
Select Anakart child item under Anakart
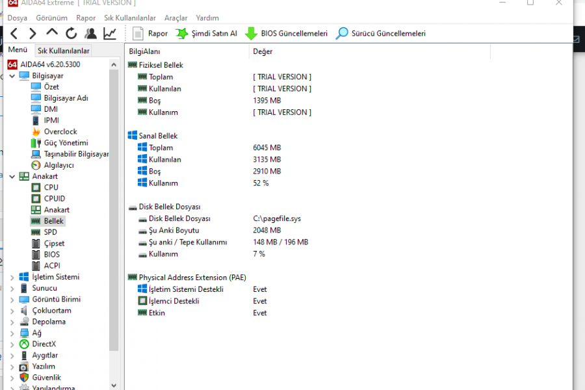coord(57,210)
